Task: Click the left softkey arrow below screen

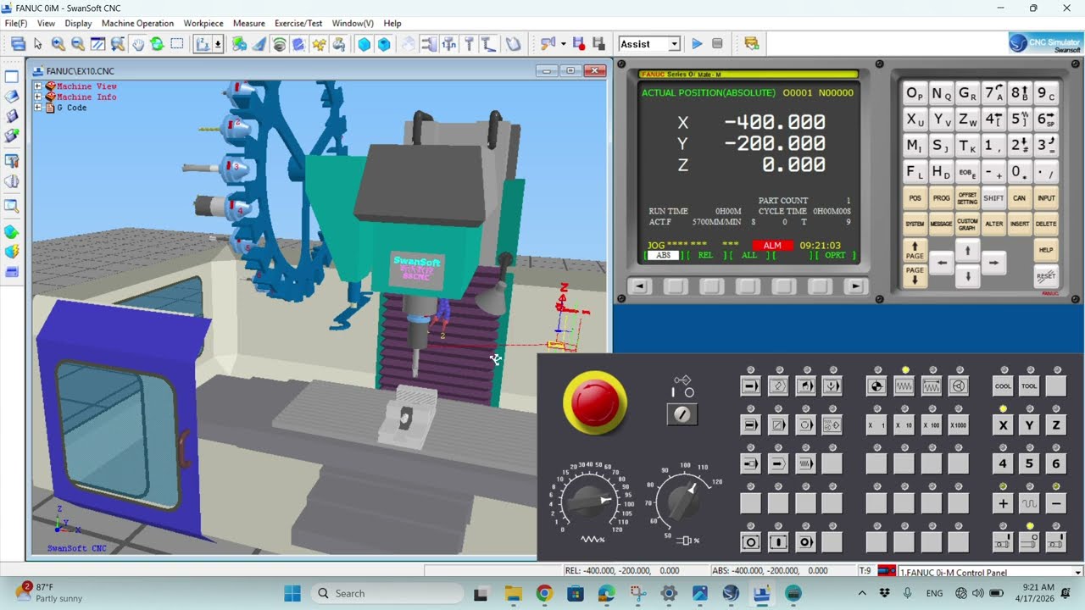Action: pyautogui.click(x=639, y=286)
